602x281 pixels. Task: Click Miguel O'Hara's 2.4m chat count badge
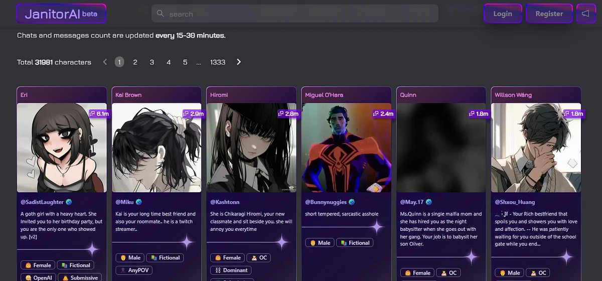pyautogui.click(x=383, y=114)
